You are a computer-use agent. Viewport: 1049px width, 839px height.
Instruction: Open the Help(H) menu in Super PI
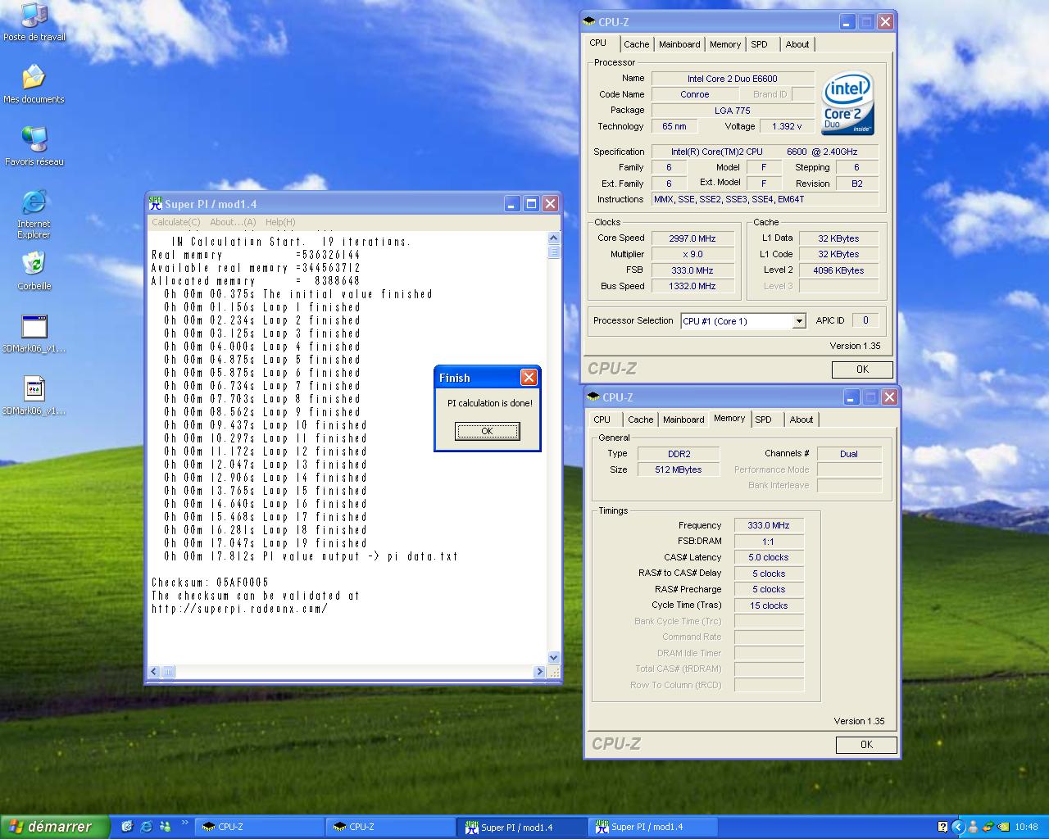point(280,222)
